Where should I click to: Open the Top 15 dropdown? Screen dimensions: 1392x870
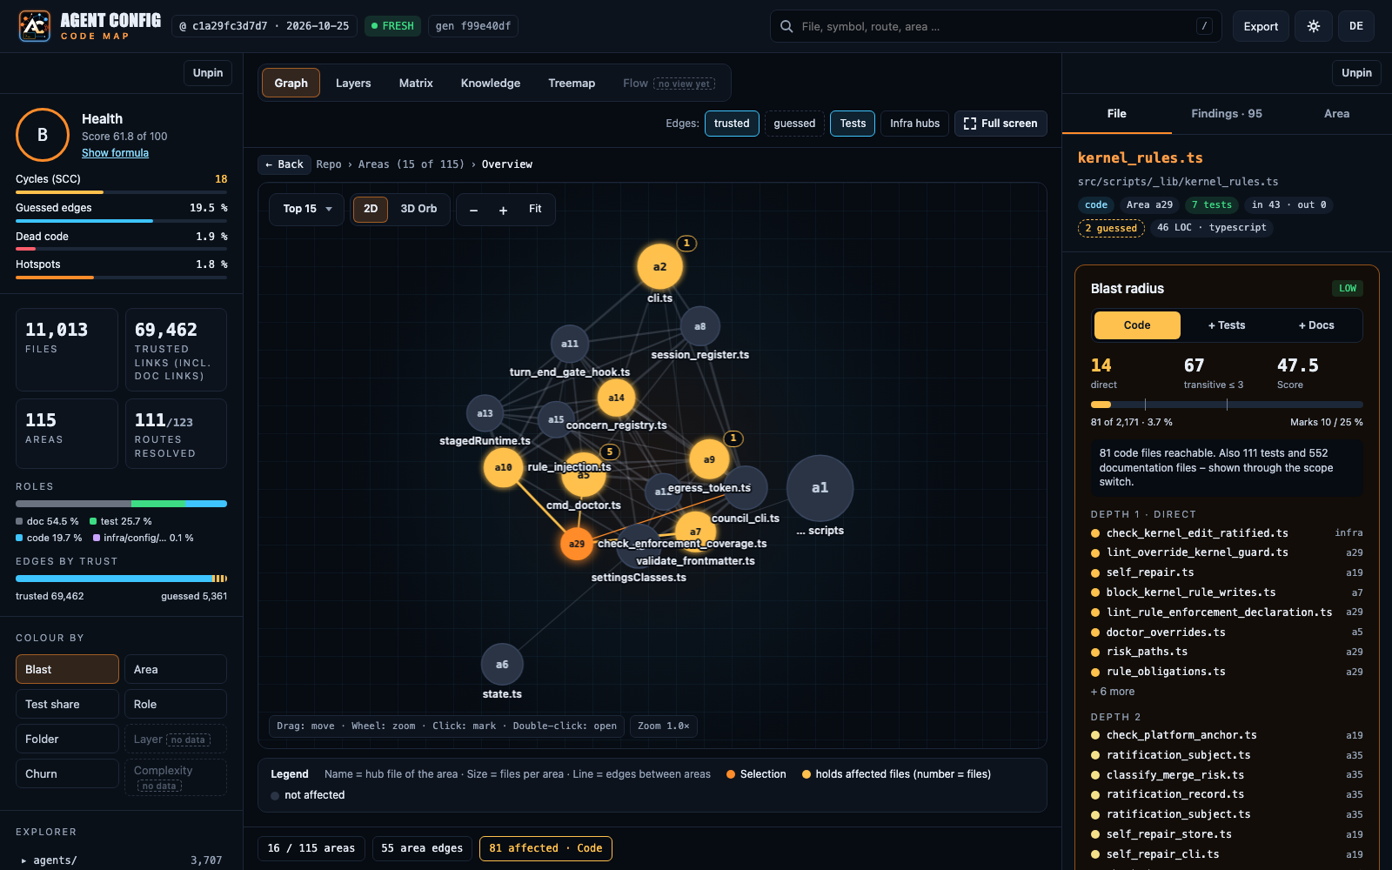point(307,209)
